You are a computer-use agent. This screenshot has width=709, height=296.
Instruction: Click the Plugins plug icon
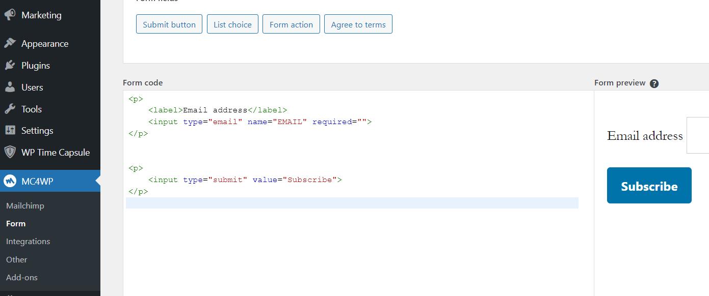(x=11, y=65)
